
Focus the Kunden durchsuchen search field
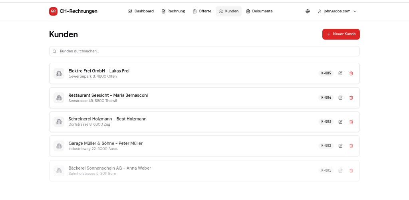tap(204, 51)
